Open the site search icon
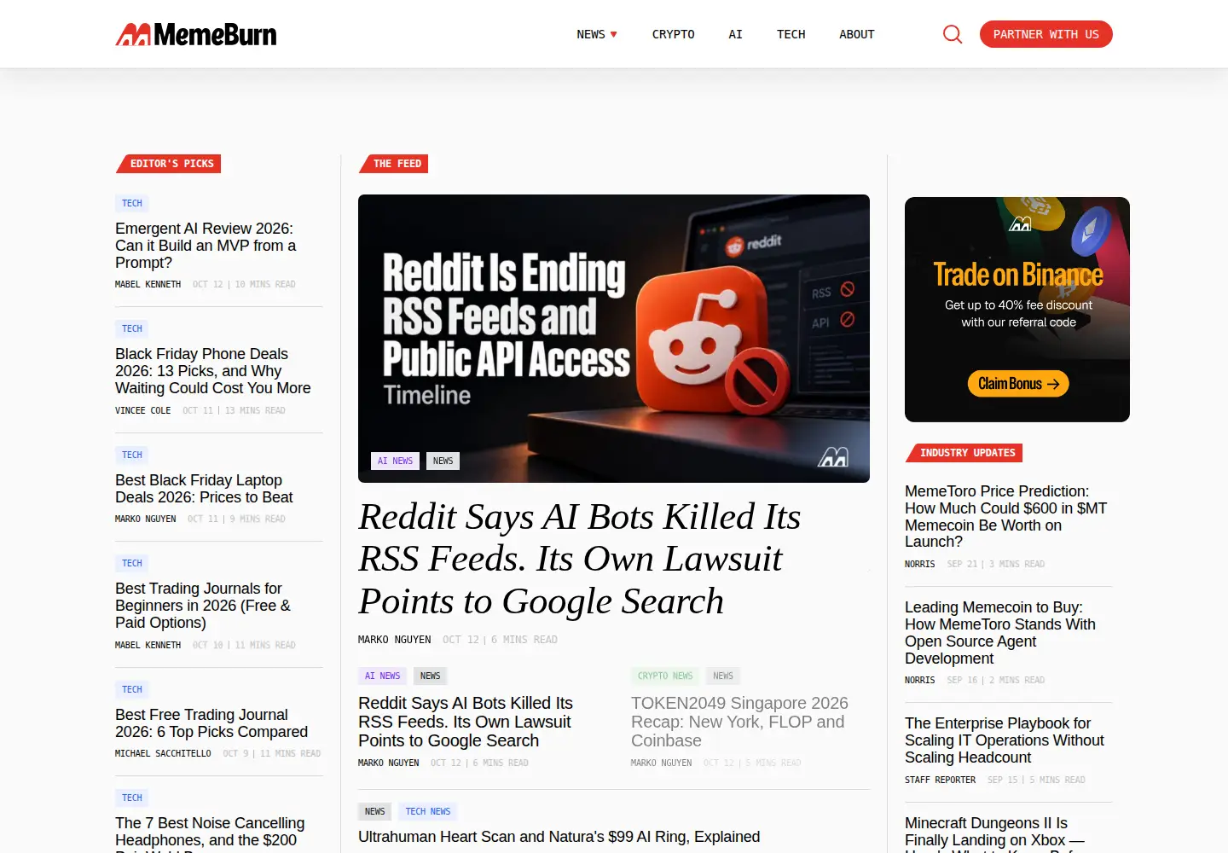The height and width of the screenshot is (853, 1228). (x=953, y=34)
